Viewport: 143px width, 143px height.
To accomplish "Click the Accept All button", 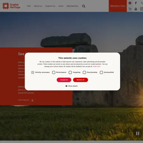I will (64, 80).
